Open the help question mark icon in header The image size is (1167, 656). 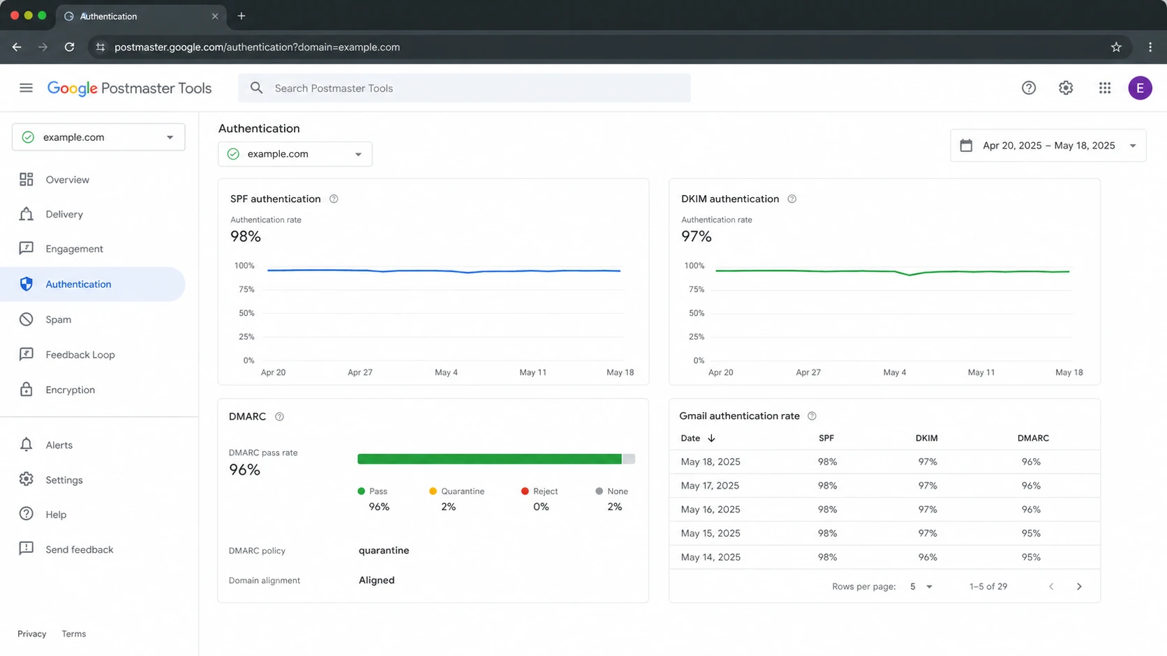click(x=1028, y=88)
